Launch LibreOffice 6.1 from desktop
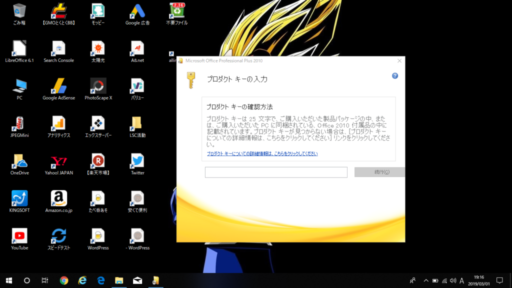 (x=19, y=51)
